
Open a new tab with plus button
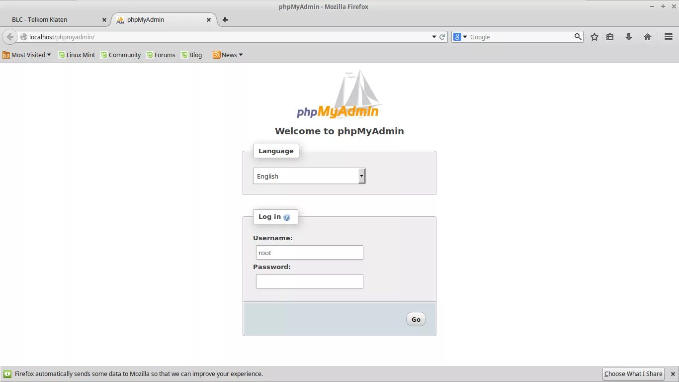[225, 20]
